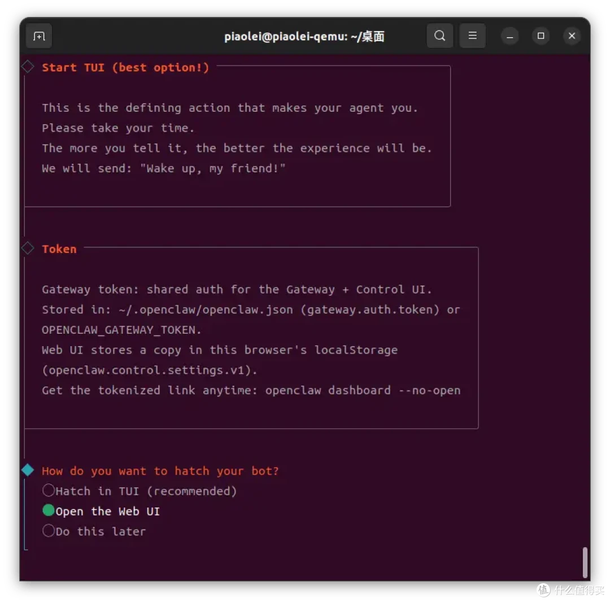Screen dimensions: 610x603
Task: Open the hamburger menu in title bar
Action: (x=472, y=36)
